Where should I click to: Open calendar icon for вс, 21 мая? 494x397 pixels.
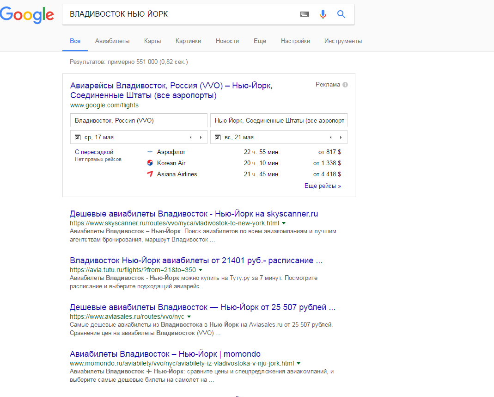217,137
